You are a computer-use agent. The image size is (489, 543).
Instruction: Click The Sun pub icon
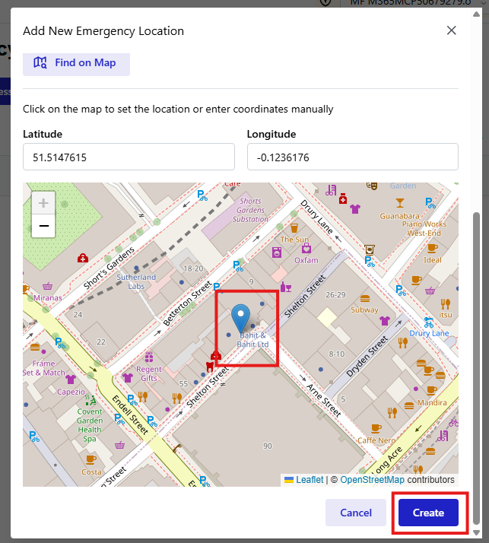point(294,227)
